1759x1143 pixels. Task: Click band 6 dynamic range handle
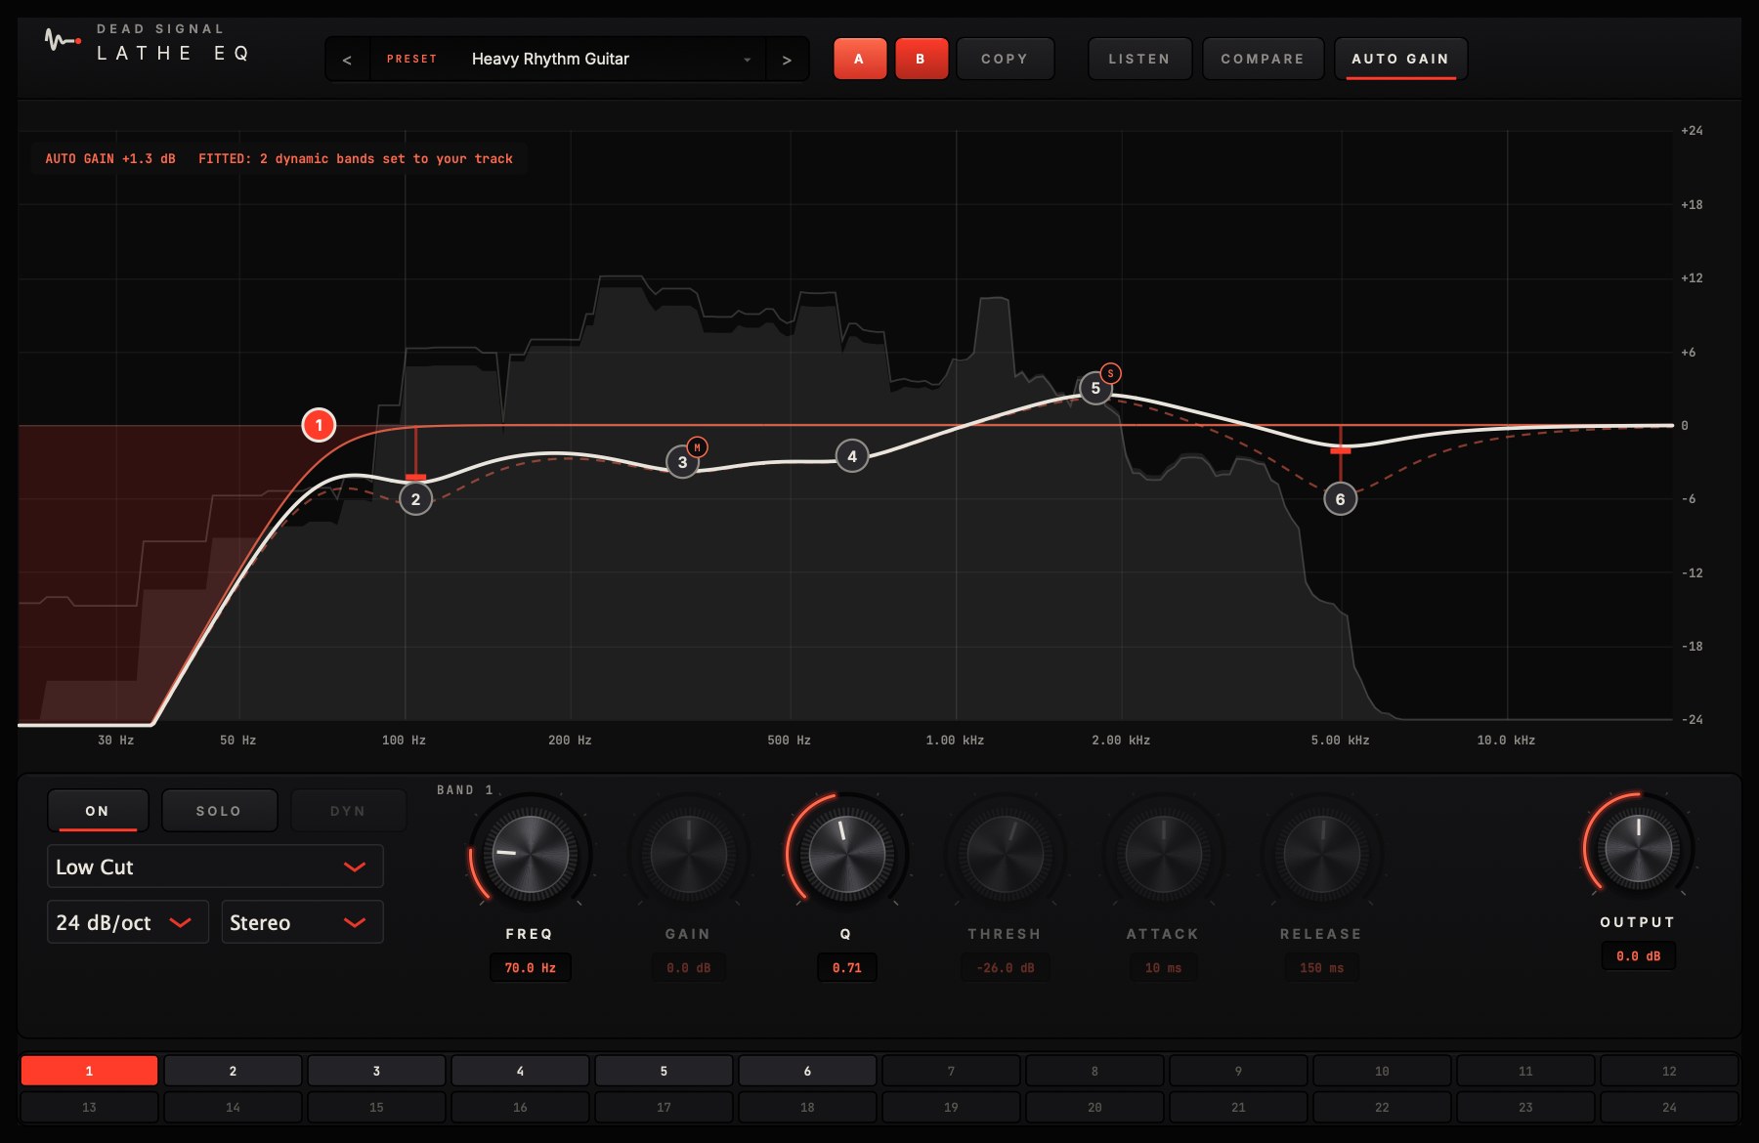[1340, 450]
